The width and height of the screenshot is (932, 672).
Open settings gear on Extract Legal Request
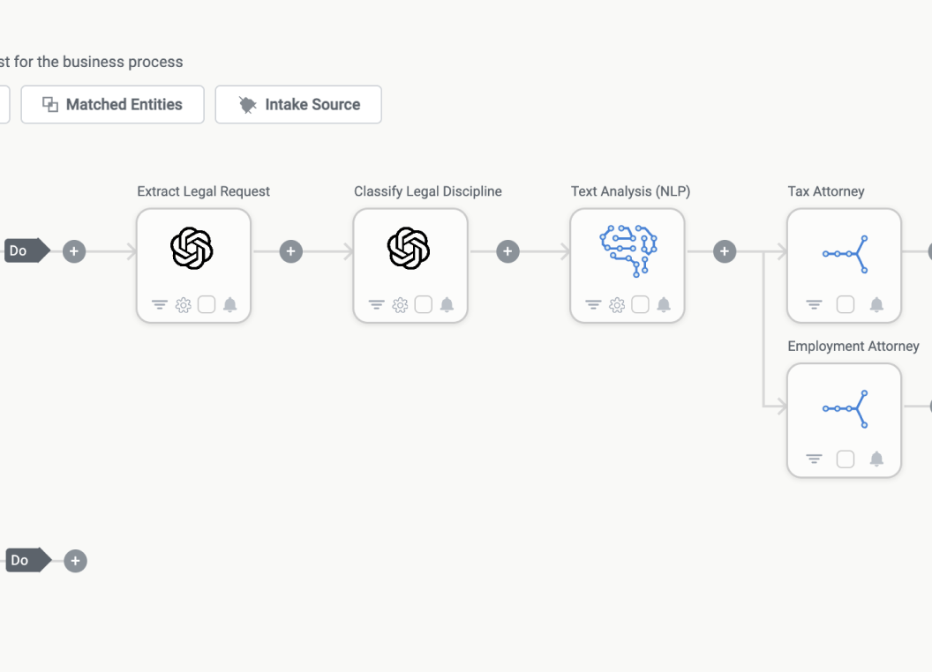point(183,305)
